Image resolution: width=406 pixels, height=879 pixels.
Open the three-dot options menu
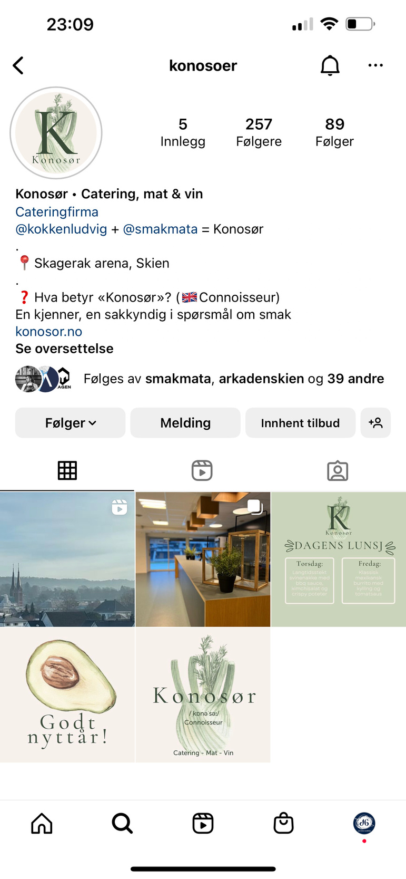pos(375,65)
